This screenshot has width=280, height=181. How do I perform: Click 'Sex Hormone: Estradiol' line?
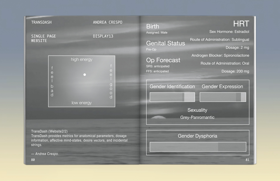click(x=229, y=32)
